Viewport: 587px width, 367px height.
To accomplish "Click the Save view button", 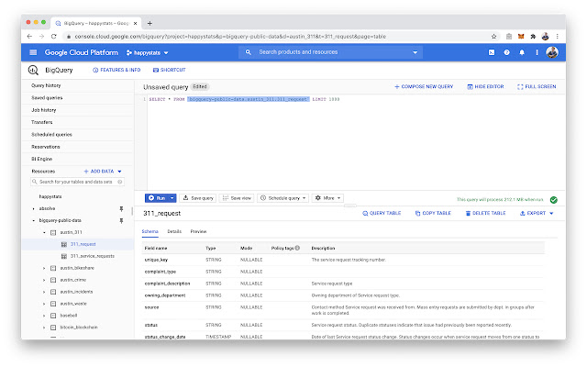I will (x=237, y=198).
